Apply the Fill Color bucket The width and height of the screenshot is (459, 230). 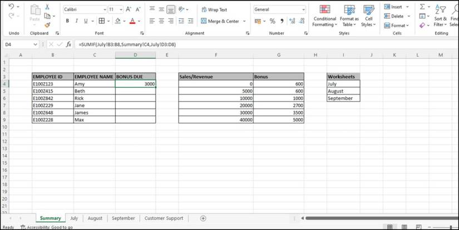[118, 21]
